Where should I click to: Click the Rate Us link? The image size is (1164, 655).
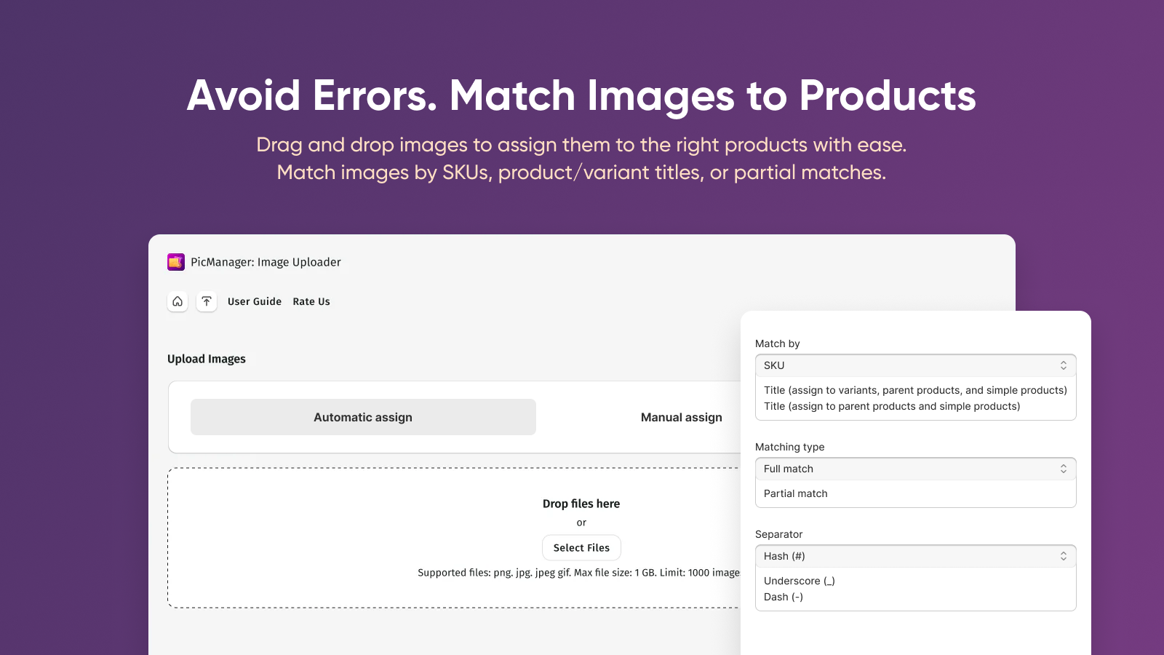tap(311, 301)
